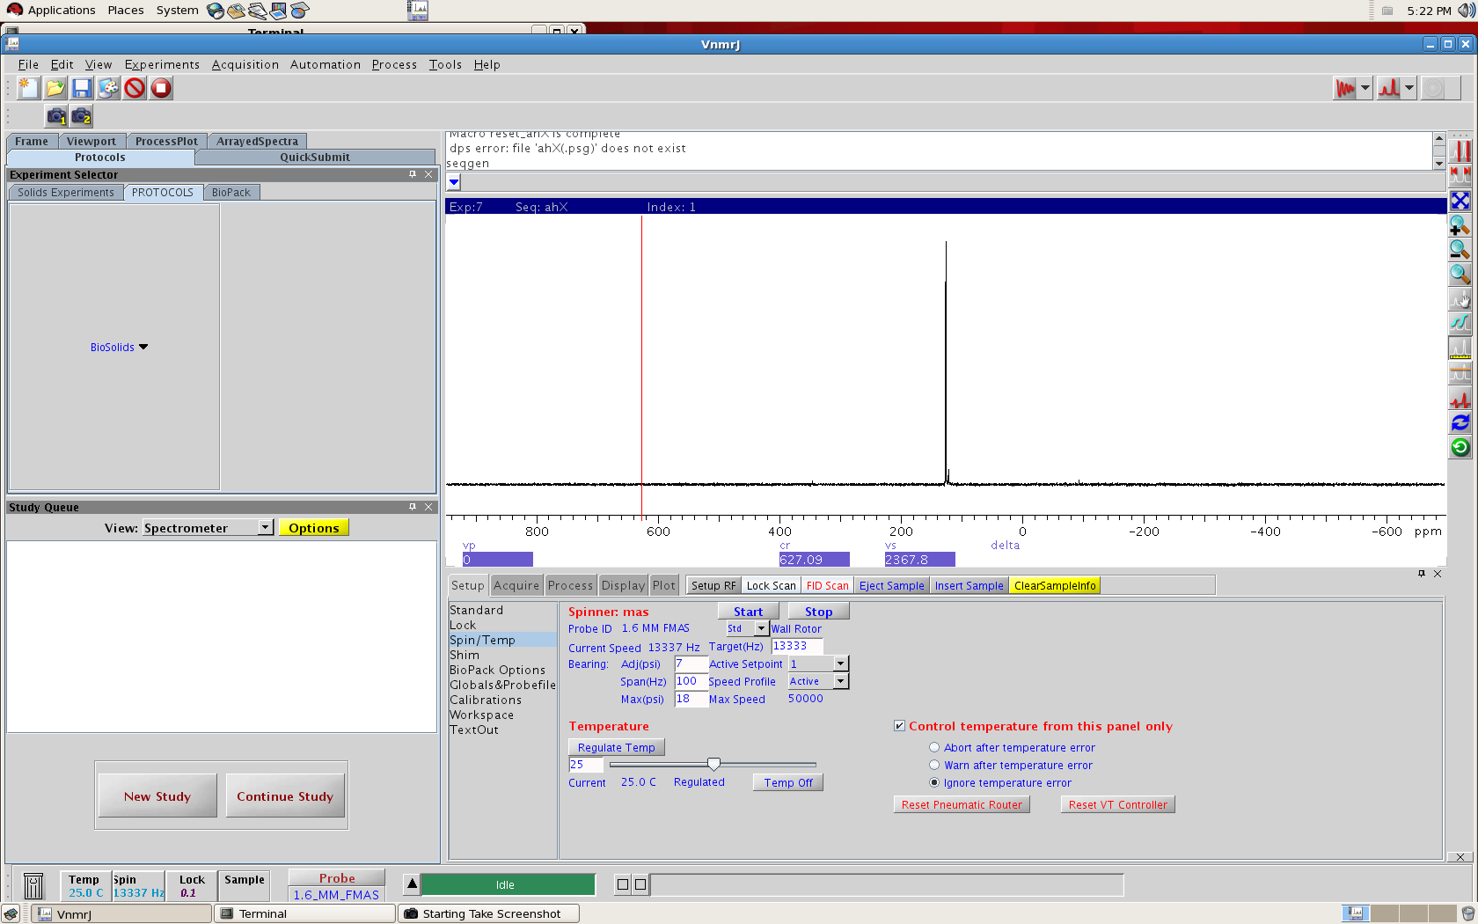Uncheck Control temperature from this panel only
This screenshot has width=1478, height=924.
[899, 726]
